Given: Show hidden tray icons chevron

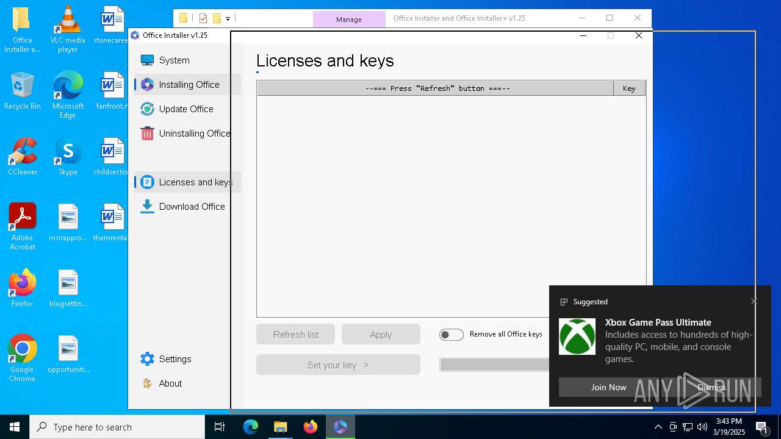Looking at the screenshot, I should click(658, 427).
